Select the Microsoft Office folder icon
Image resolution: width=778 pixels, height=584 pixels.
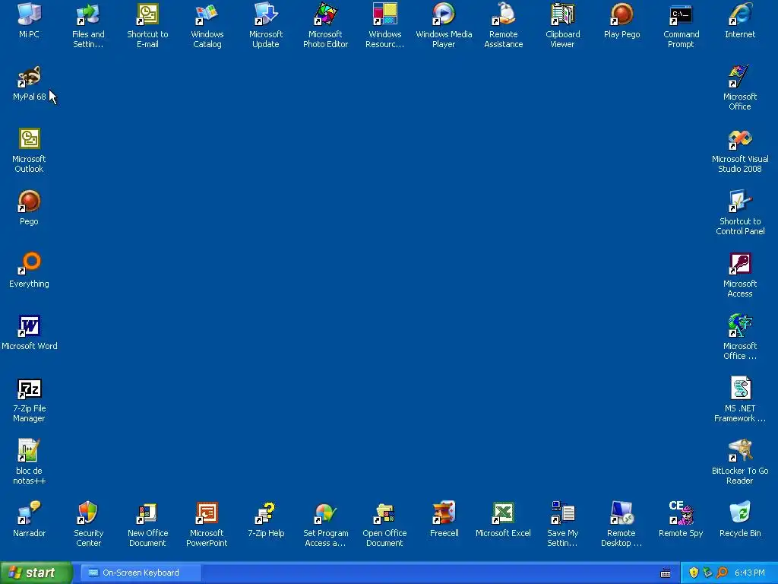click(x=740, y=77)
